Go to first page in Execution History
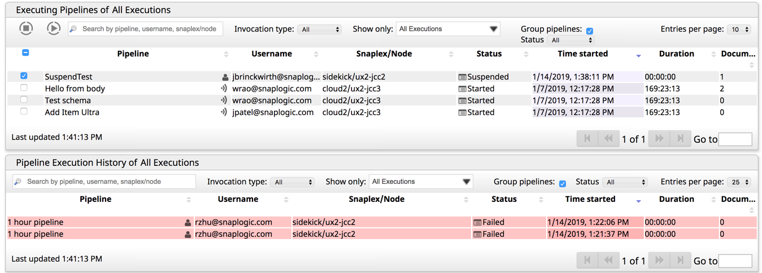Image resolution: width=762 pixels, height=273 pixels. 587,261
